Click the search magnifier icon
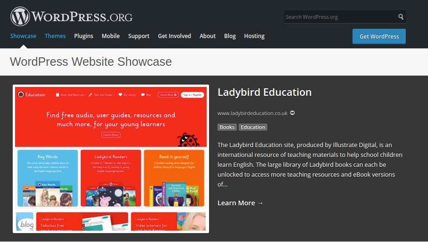The width and height of the screenshot is (428, 242). (x=400, y=17)
